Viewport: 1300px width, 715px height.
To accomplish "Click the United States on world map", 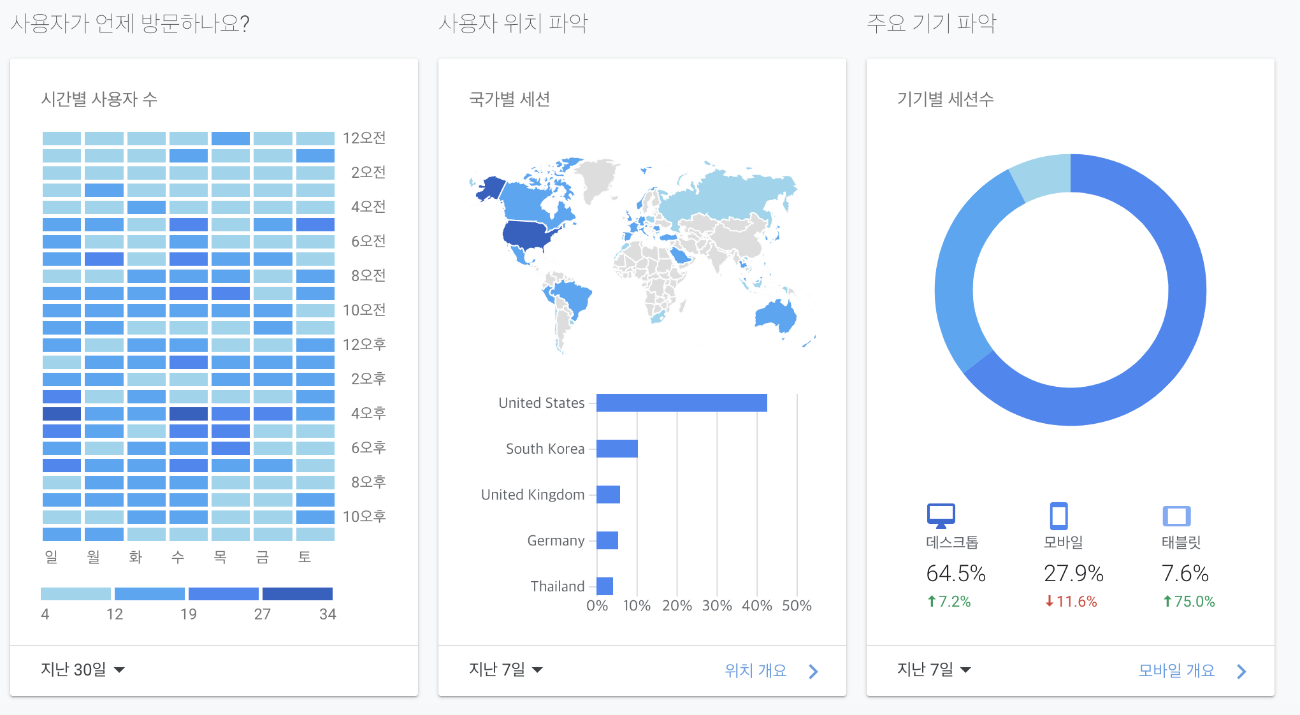I will (526, 235).
